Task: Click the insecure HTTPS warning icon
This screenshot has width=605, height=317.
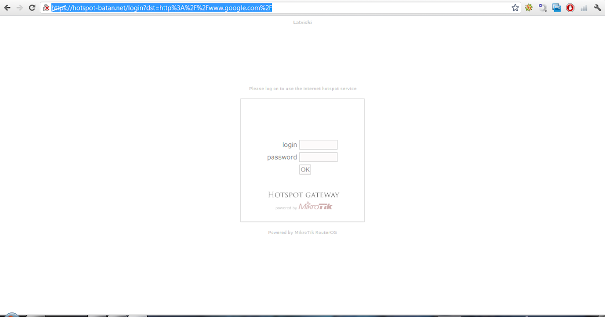Action: [x=46, y=8]
